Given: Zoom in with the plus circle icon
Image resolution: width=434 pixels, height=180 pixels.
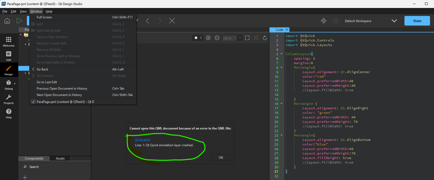Looking at the screenshot, I should pyautogui.click(x=208, y=38).
